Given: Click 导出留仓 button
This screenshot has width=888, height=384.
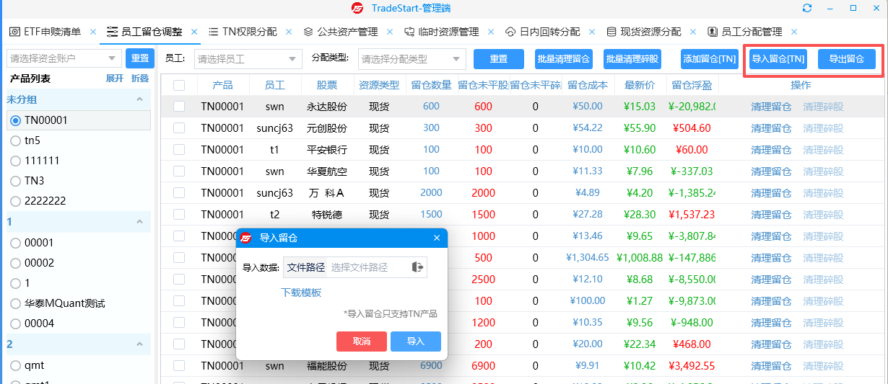Looking at the screenshot, I should pyautogui.click(x=847, y=59).
